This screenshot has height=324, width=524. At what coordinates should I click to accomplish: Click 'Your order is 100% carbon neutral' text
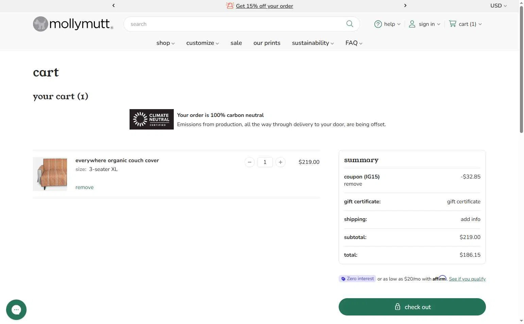[x=220, y=115]
